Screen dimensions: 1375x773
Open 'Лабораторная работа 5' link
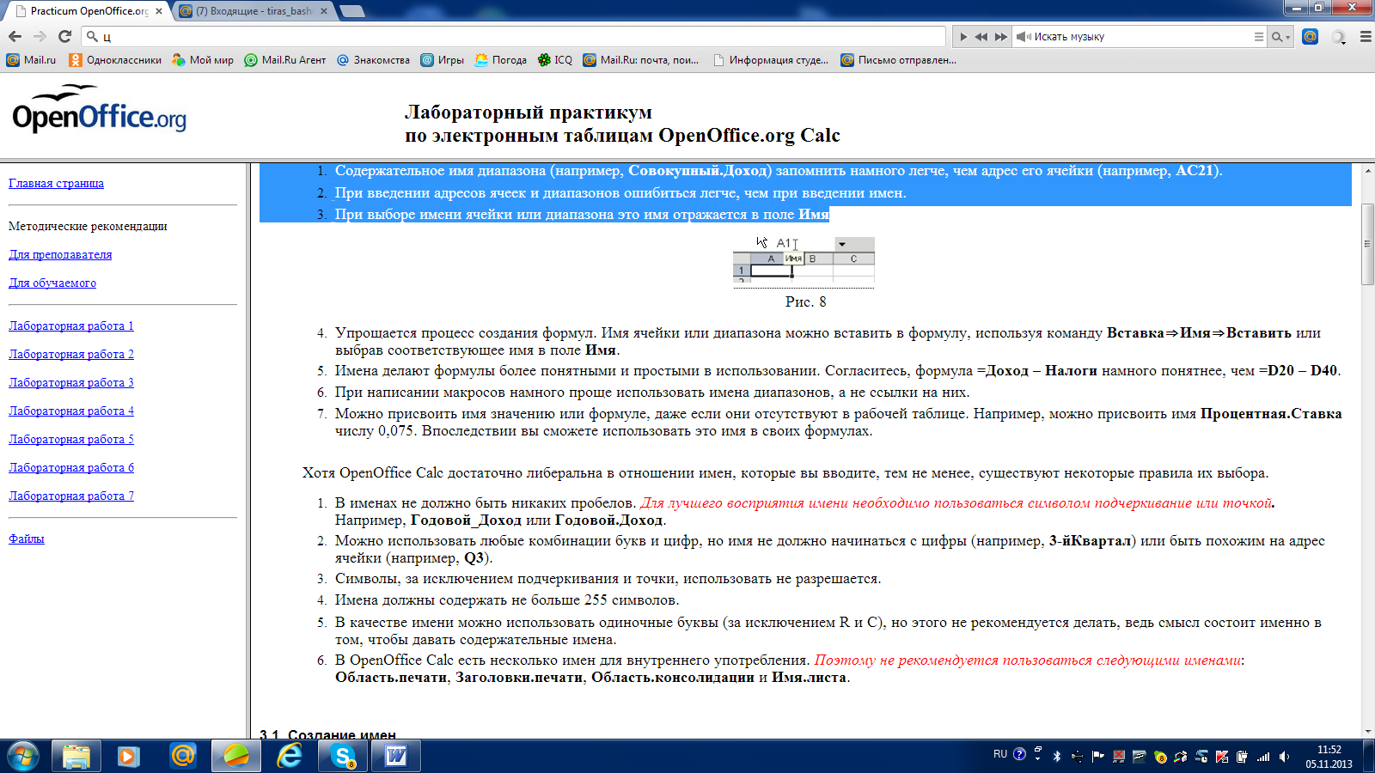pos(71,439)
